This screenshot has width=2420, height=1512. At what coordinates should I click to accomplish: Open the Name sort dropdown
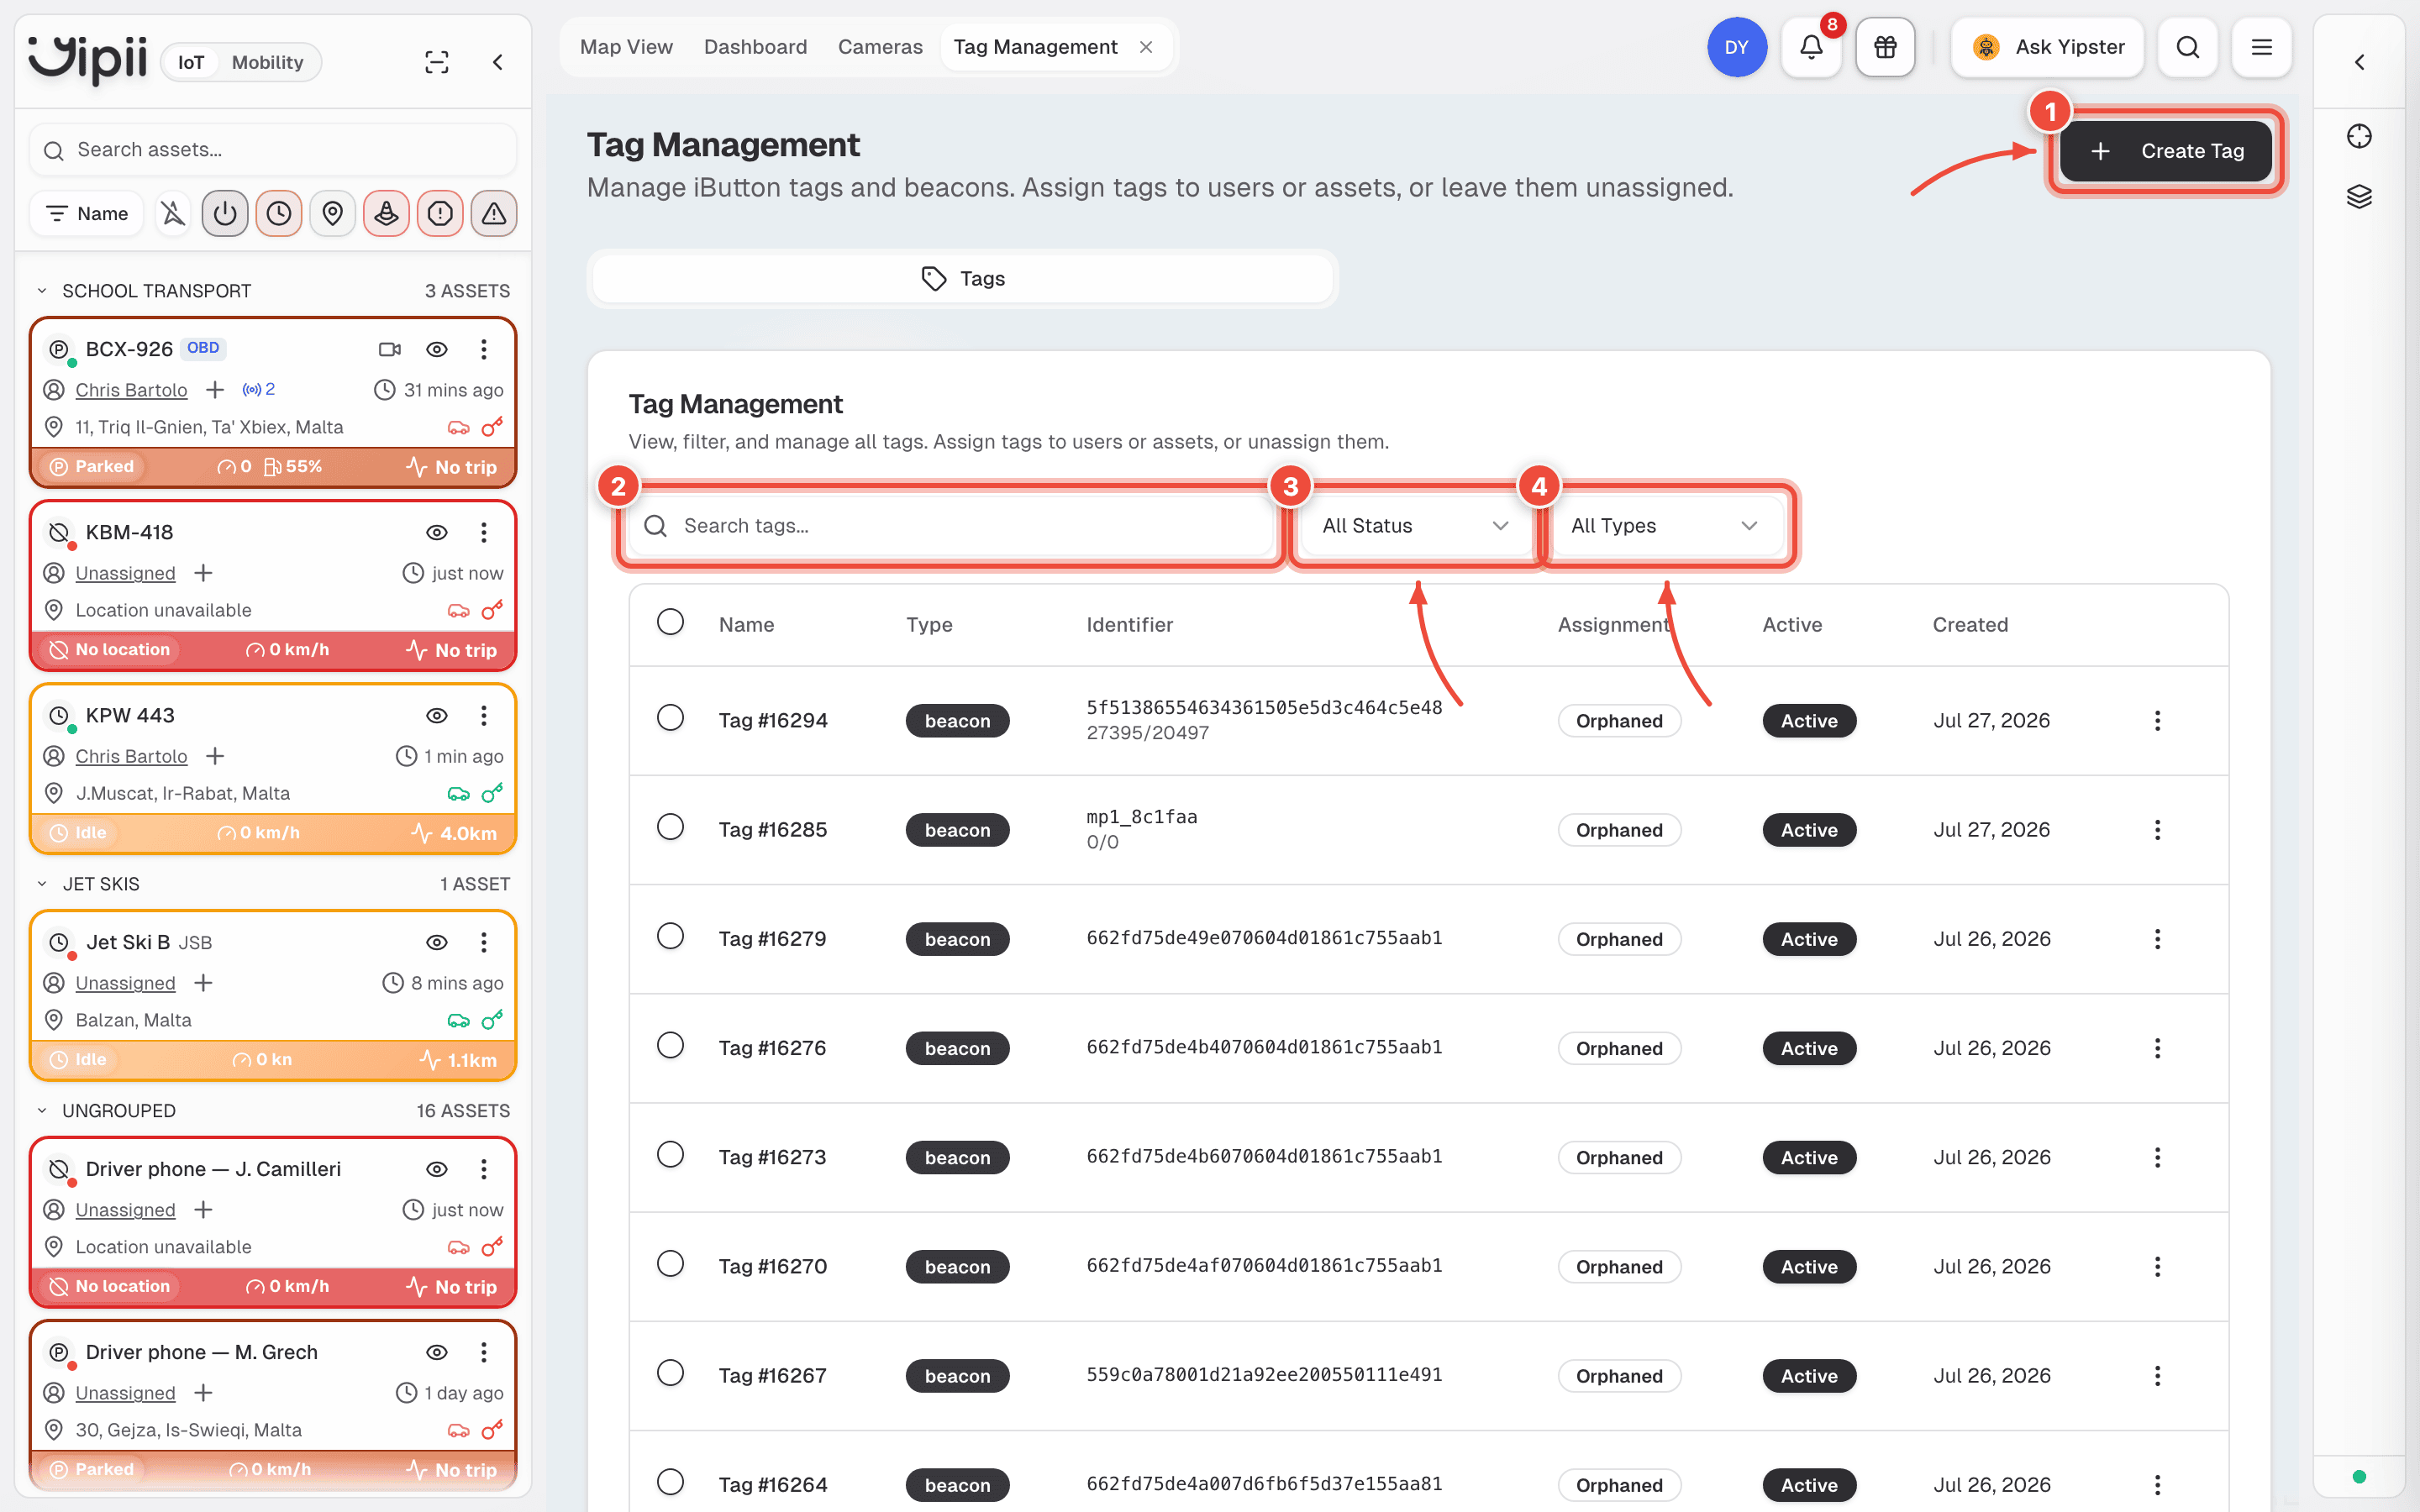point(87,213)
